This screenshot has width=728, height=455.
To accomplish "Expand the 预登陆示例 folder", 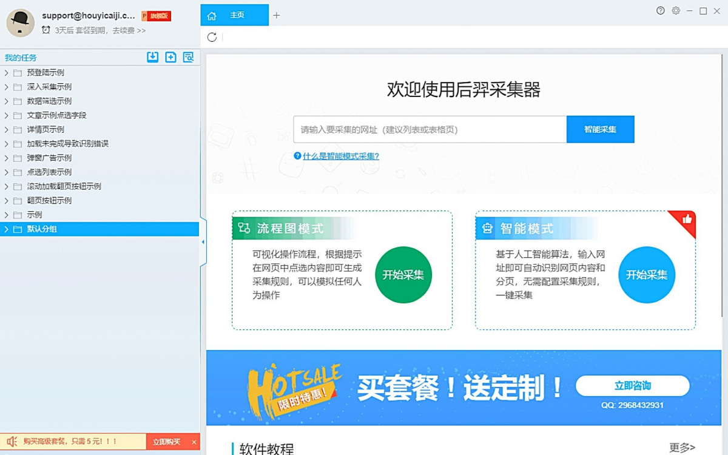I will [6, 73].
